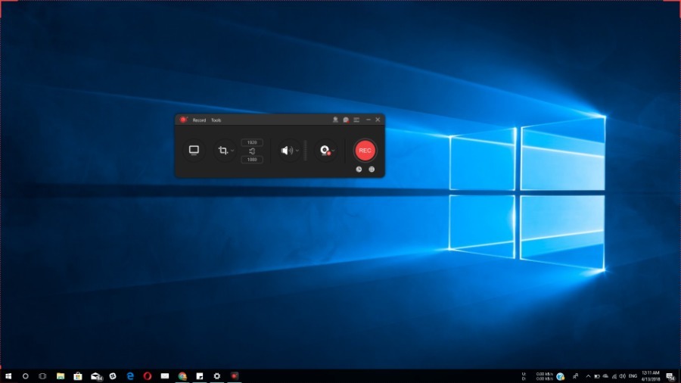Open the hamburger settings menu icon

tap(356, 120)
